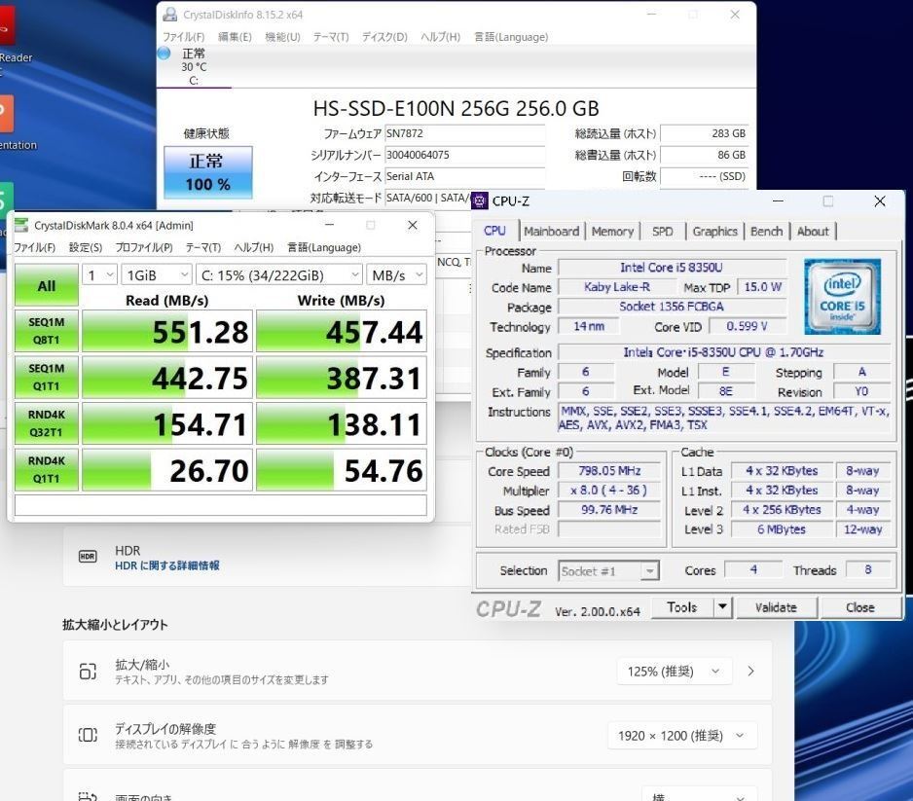Screen dimensions: 913x801
Task: Switch to the Bench tab in CPU-Z
Action: pyautogui.click(x=766, y=231)
